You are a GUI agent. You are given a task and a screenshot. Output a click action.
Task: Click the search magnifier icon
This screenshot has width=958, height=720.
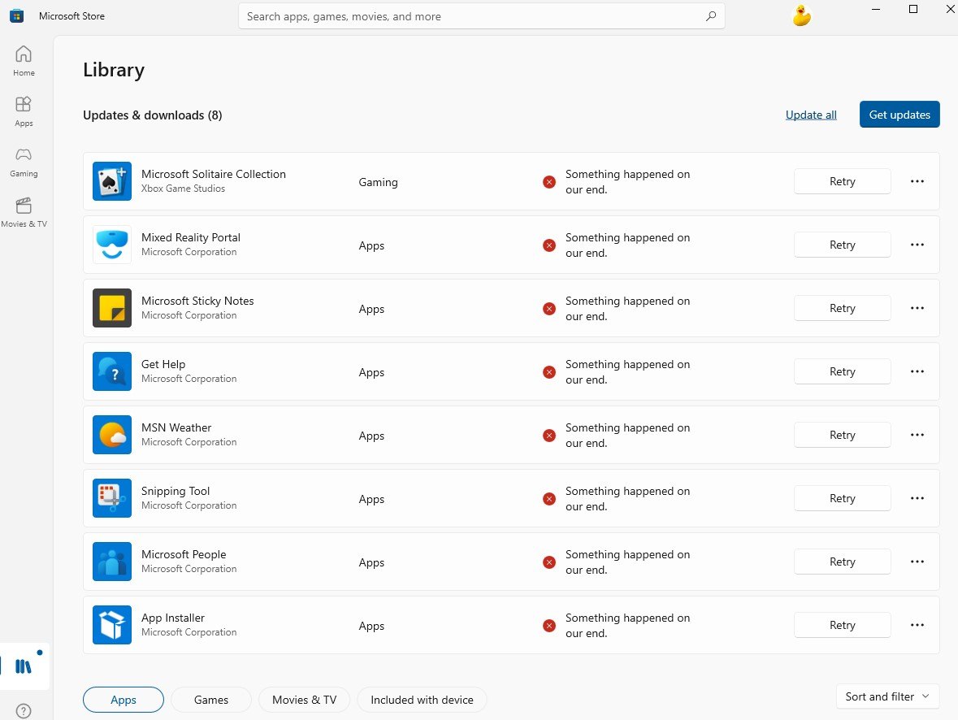click(x=710, y=16)
